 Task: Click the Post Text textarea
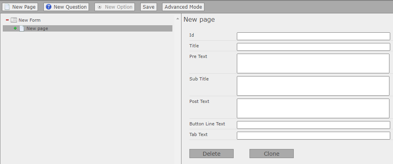[x=313, y=108]
